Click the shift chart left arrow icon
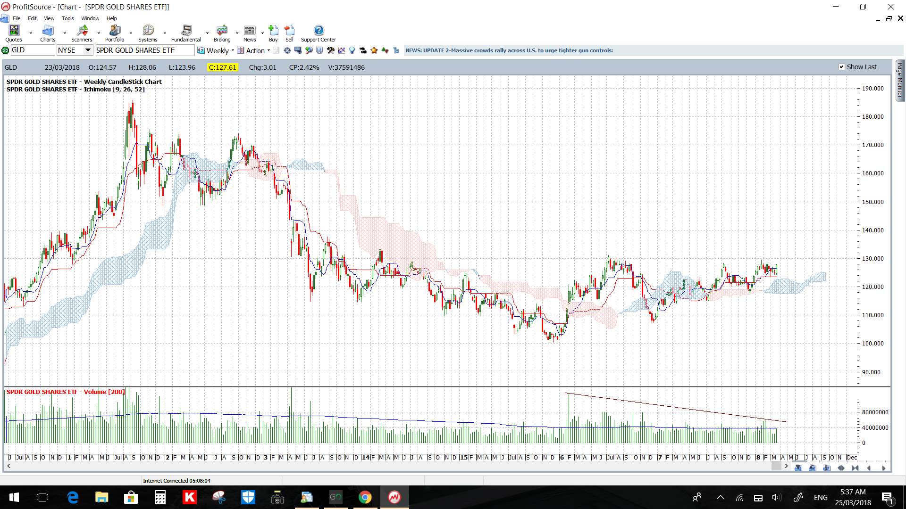 pos(869,468)
